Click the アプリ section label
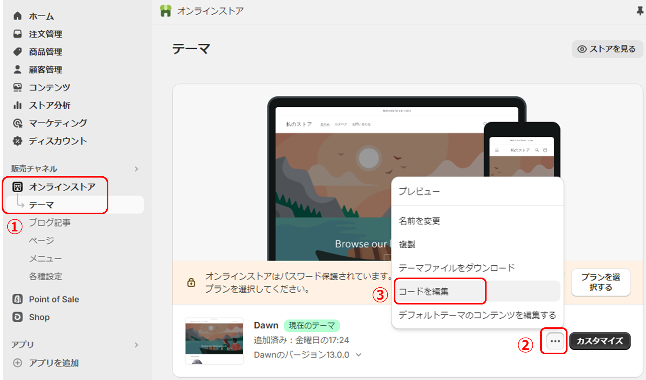The width and height of the screenshot is (646, 380). click(22, 344)
